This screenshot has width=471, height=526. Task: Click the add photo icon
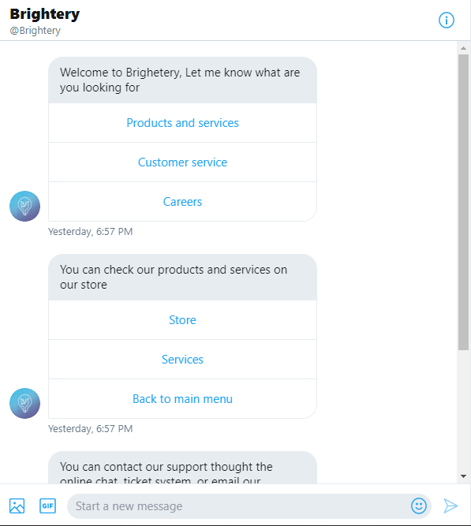pos(17,505)
